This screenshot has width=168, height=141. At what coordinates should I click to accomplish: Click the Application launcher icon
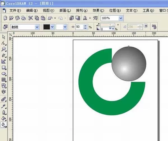click(85, 18)
